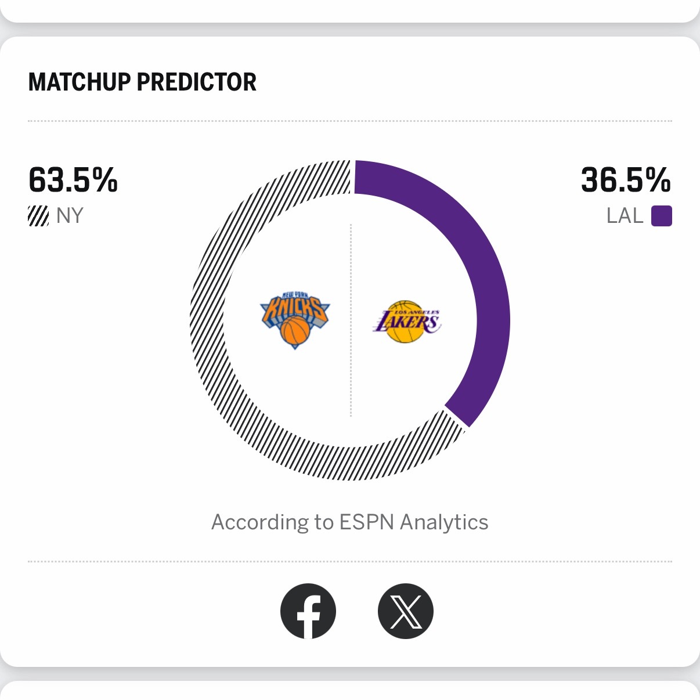Select the 63.5% Knicks win probability

pos(73,179)
